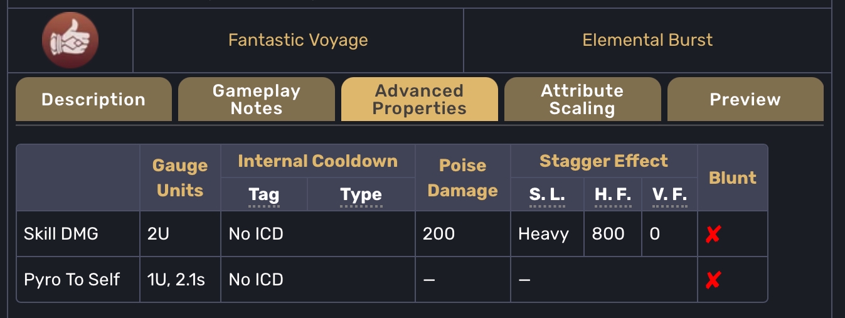Click the Stagger Effect header link
Viewport: 845px width, 318px height.
click(603, 161)
